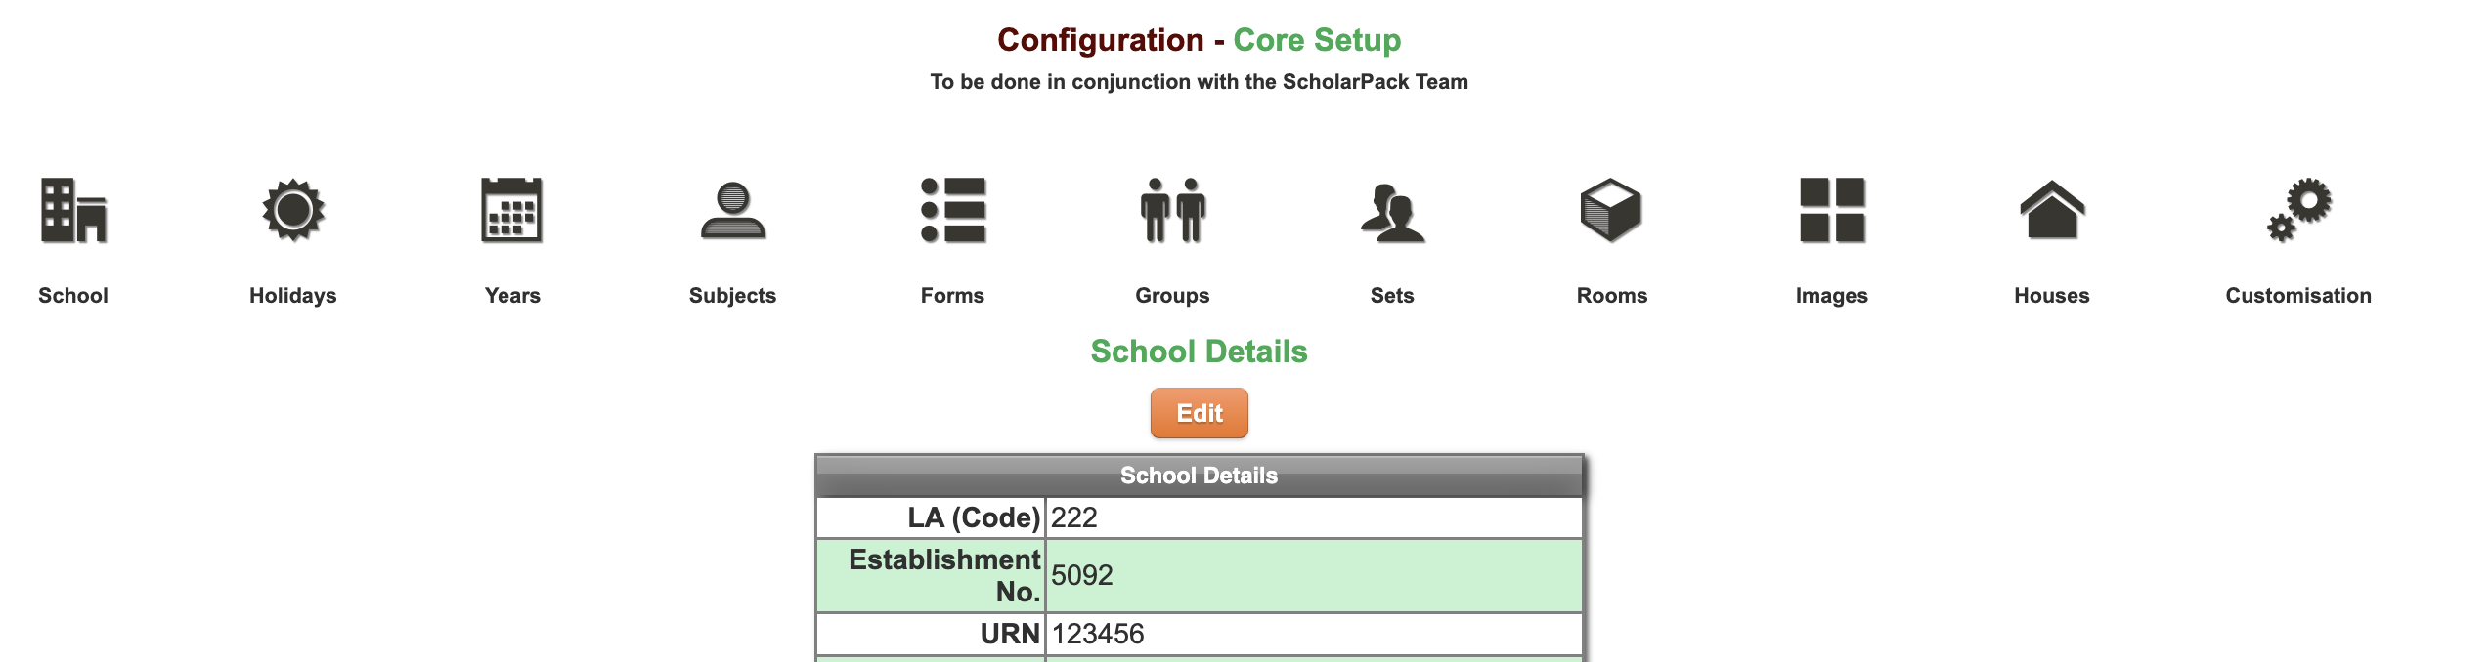Click the Configuration title text
The width and height of the screenshot is (2491, 662).
[x=1101, y=40]
